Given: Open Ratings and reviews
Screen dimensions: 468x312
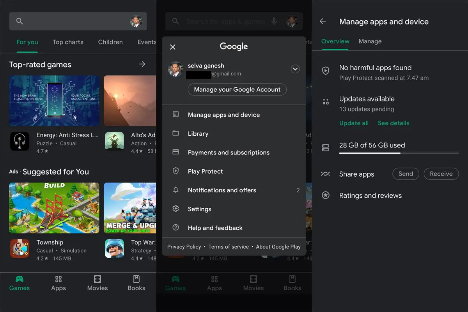Looking at the screenshot, I should point(370,195).
